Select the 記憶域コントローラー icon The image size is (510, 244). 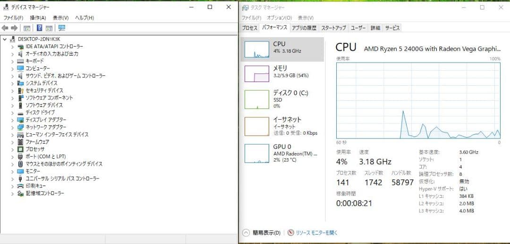pos(20,194)
